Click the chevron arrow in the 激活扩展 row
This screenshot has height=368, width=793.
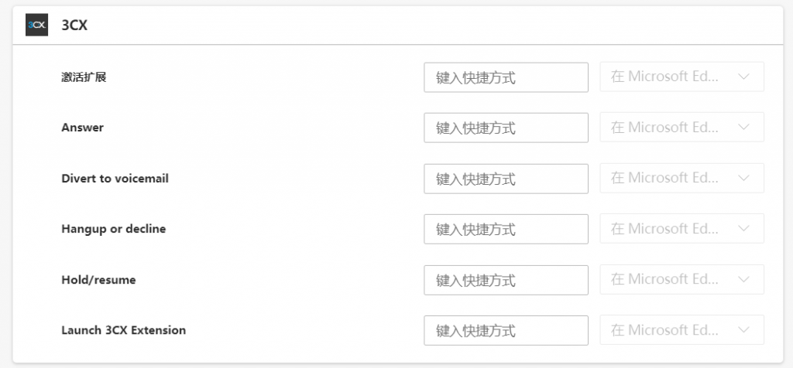coord(743,77)
